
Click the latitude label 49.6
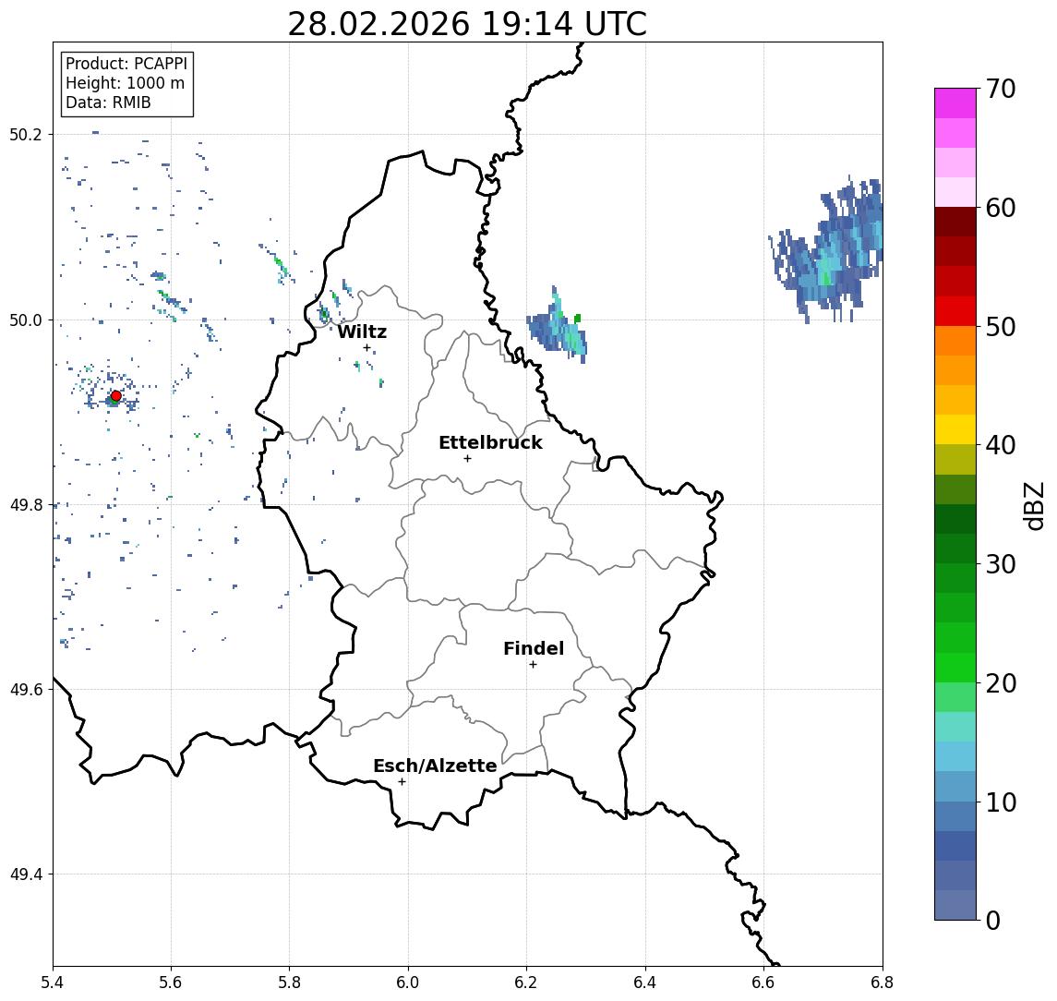click(x=26, y=690)
